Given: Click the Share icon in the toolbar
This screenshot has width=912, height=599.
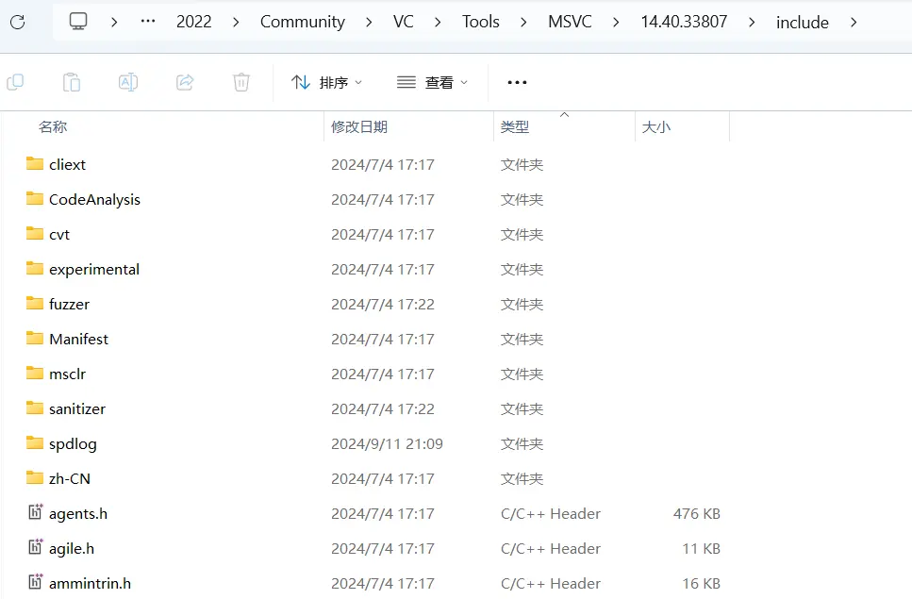Looking at the screenshot, I should coord(185,82).
